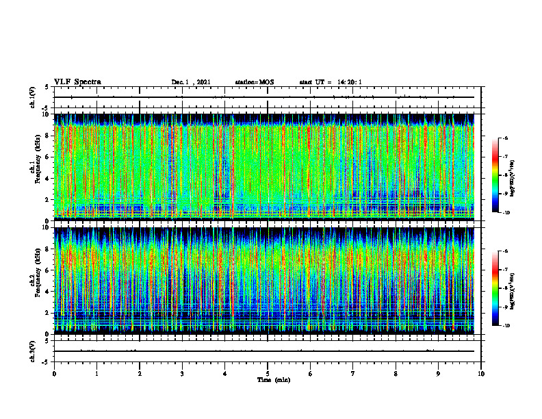Click the ch.2 frequency axis "8" tick label
This screenshot has width=542, height=419.
click(x=48, y=249)
